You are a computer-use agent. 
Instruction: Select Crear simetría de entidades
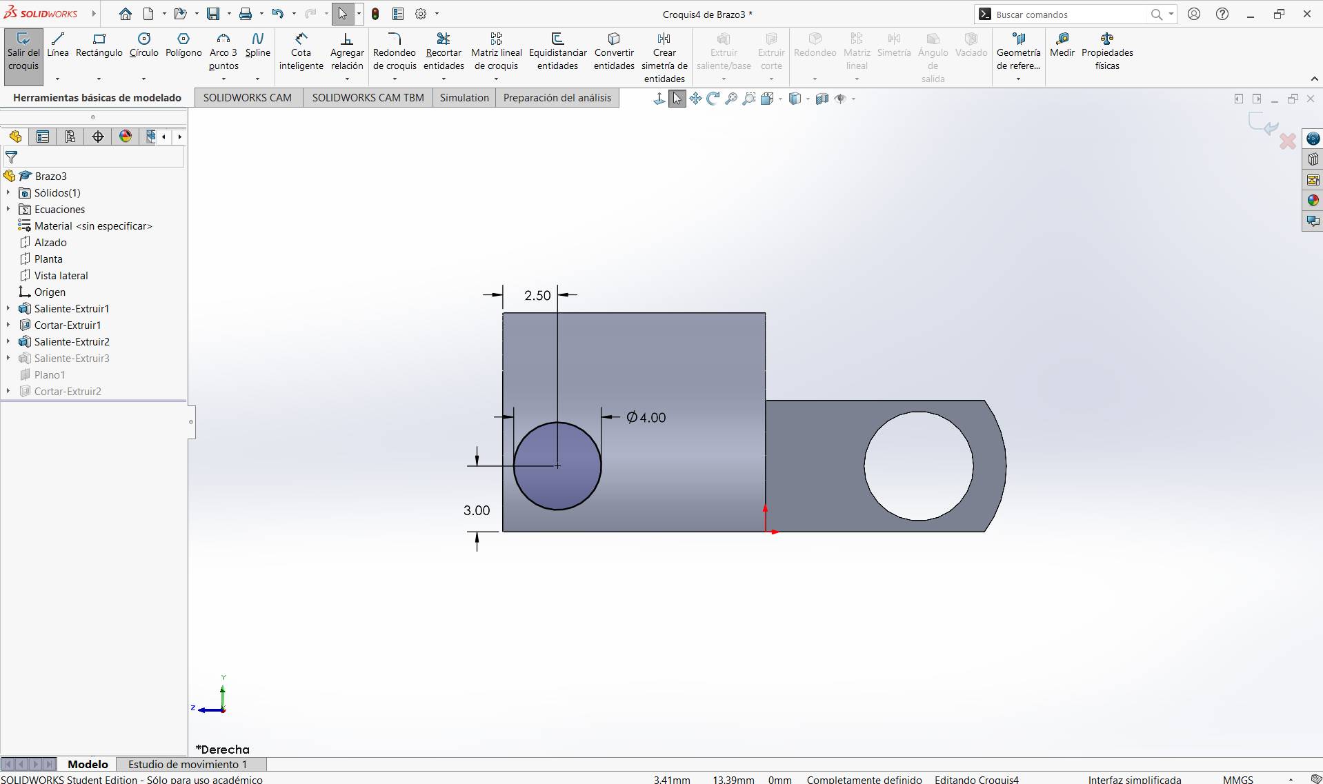(664, 58)
